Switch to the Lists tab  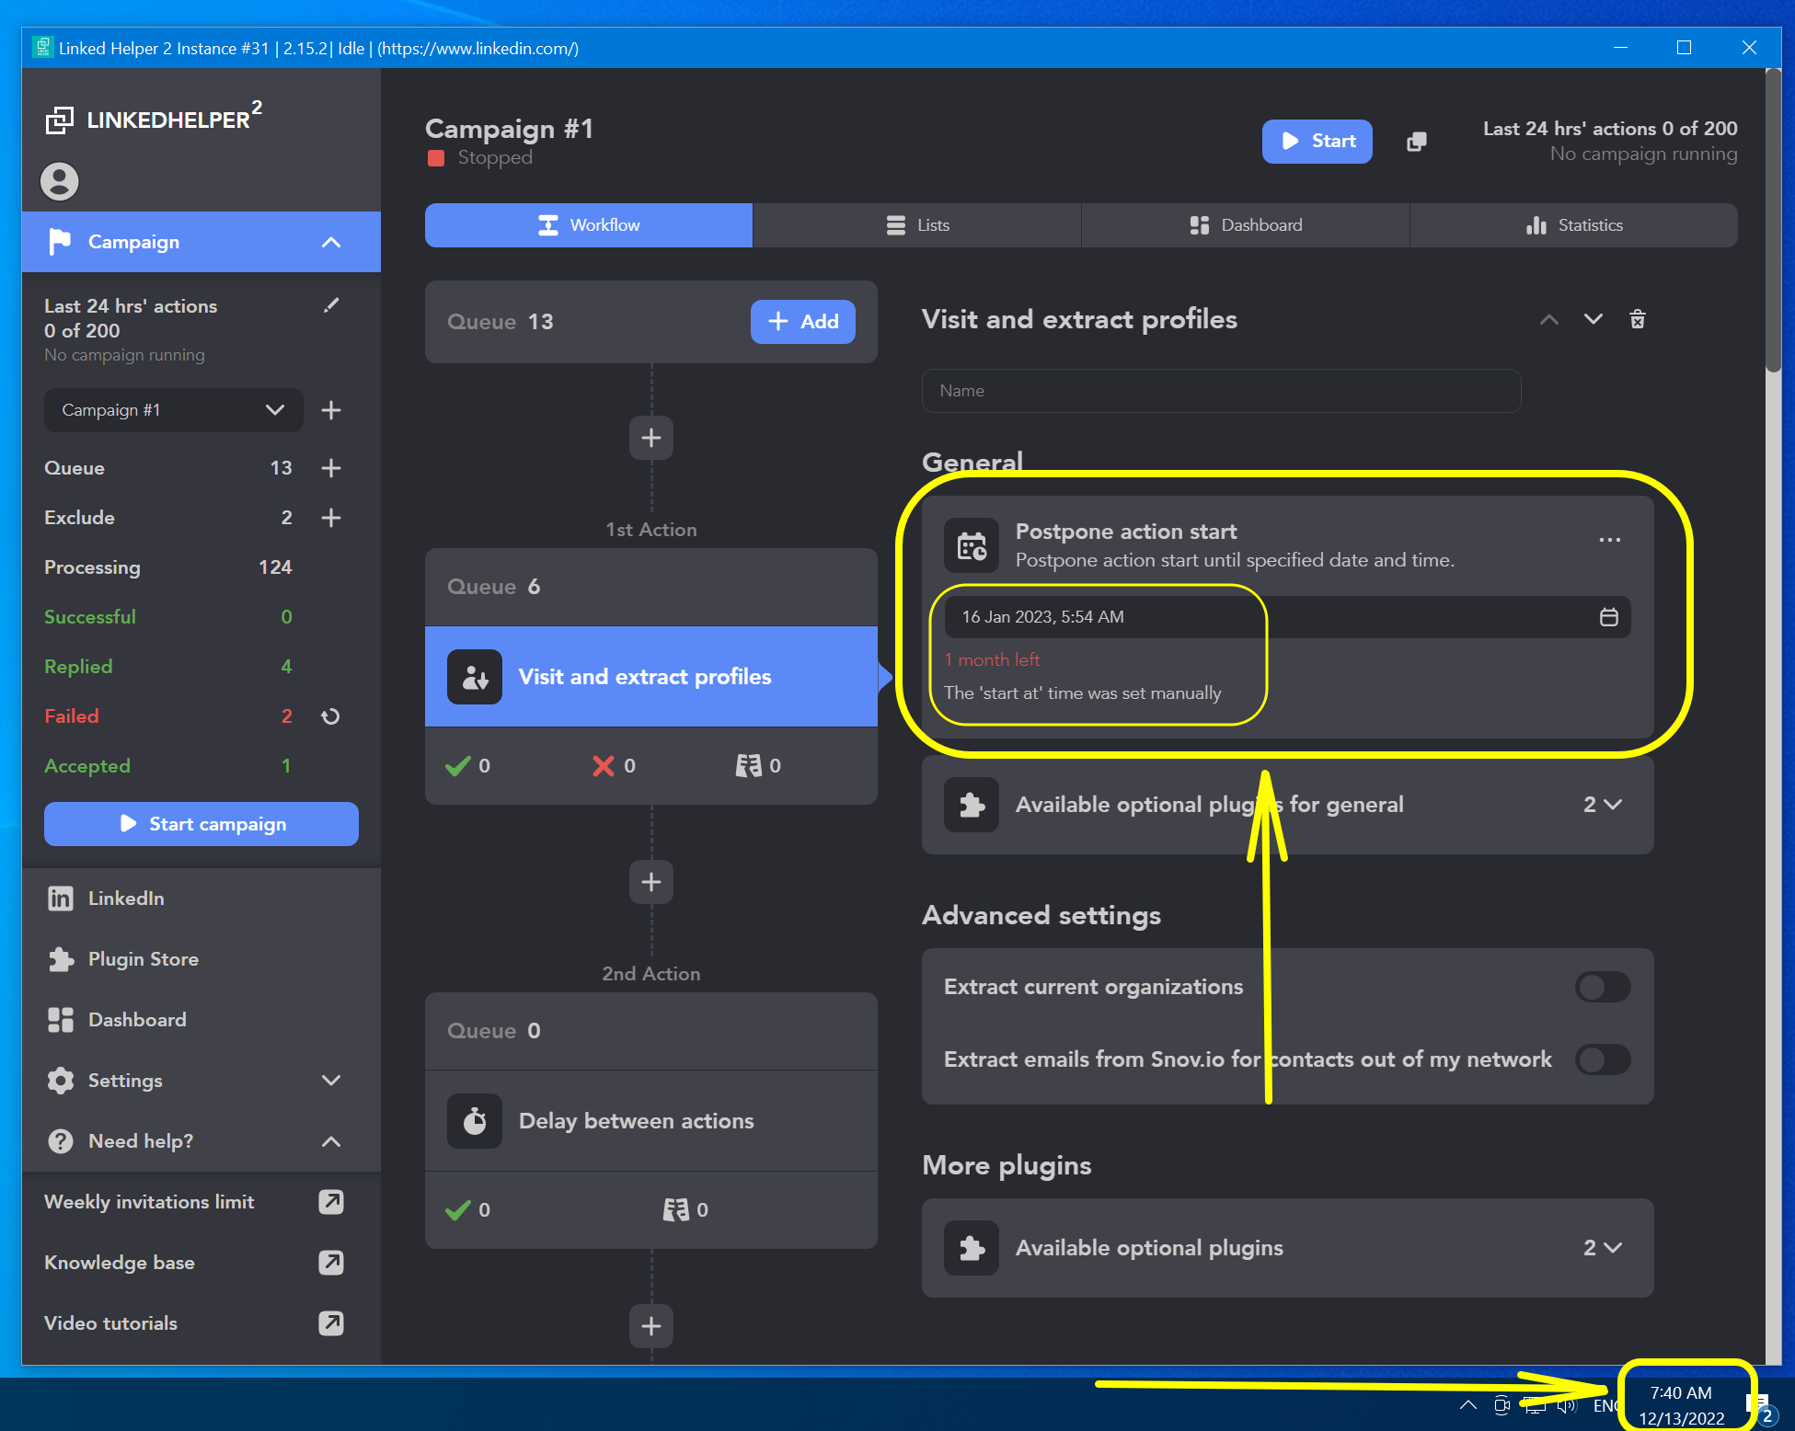[917, 225]
